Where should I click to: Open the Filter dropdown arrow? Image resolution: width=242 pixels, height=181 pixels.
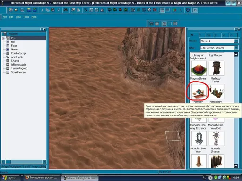click(236, 48)
